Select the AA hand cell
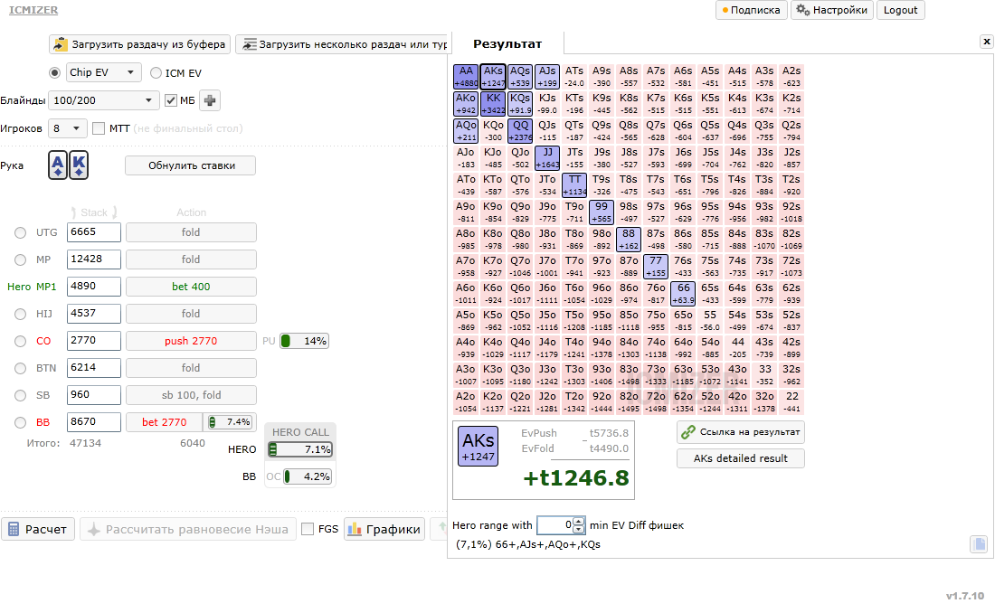Image resolution: width=995 pixels, height=613 pixels. [x=466, y=77]
